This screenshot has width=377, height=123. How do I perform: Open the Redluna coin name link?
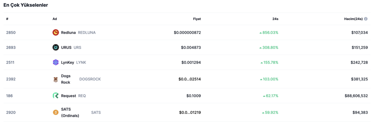click(x=68, y=33)
